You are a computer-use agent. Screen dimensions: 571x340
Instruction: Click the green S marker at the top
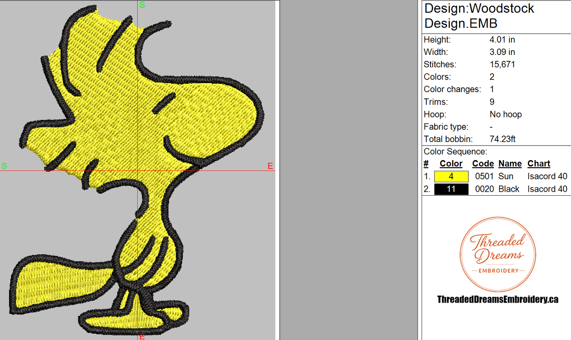(x=142, y=5)
